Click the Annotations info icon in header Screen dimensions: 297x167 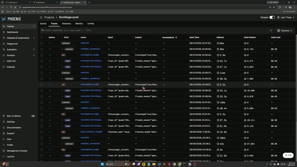pyautogui.click(x=176, y=38)
